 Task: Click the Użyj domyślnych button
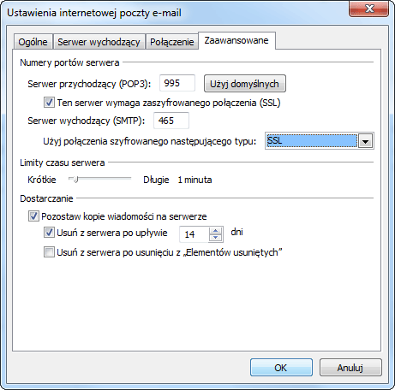[245, 84]
